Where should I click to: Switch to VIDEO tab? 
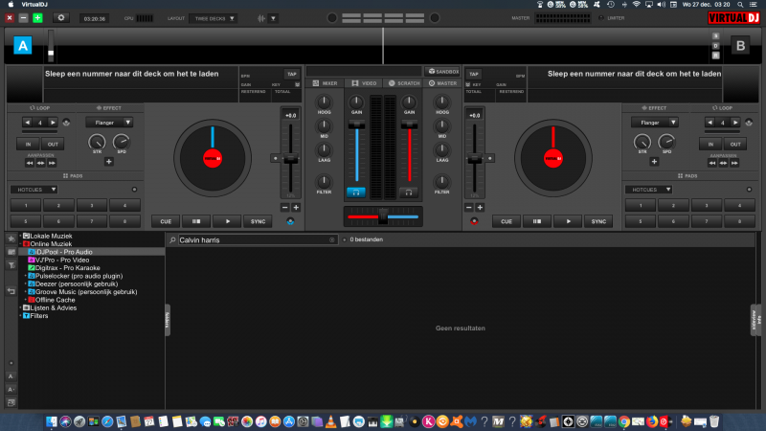click(365, 83)
